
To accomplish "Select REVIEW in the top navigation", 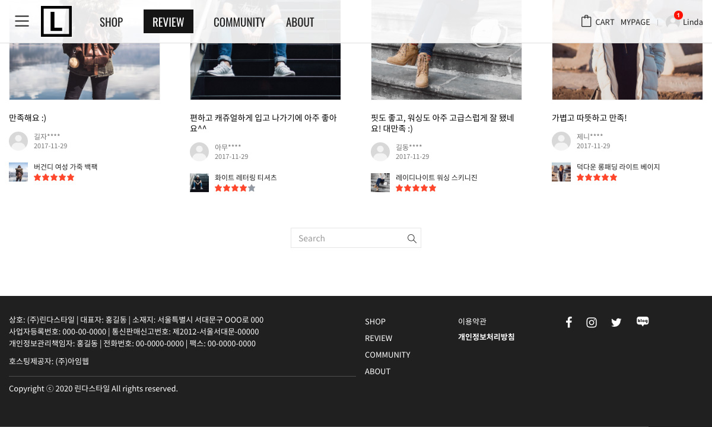I will pyautogui.click(x=169, y=22).
